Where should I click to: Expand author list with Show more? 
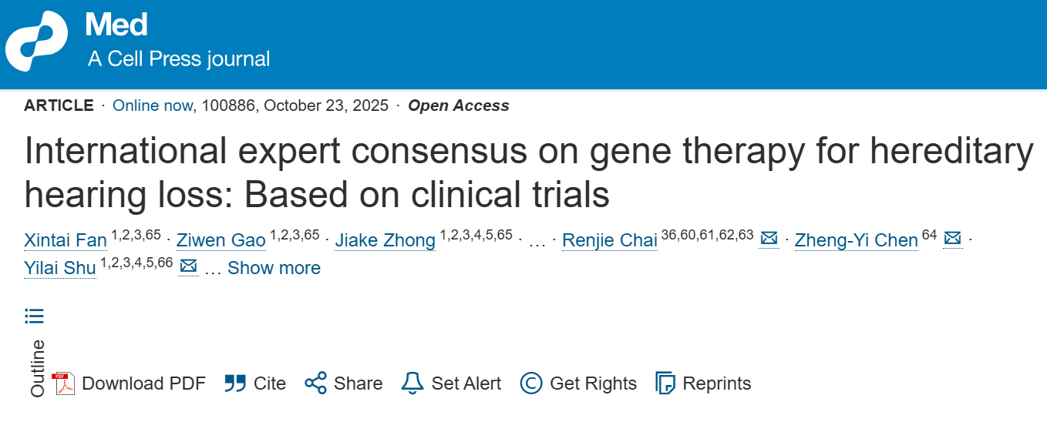coord(274,268)
